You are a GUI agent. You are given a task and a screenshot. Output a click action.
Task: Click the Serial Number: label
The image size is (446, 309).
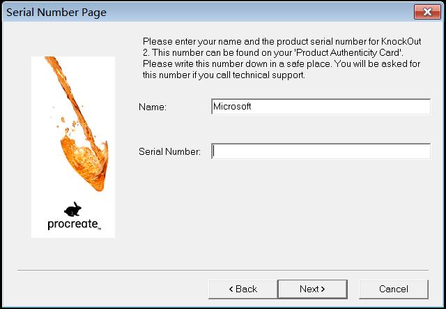pos(169,151)
